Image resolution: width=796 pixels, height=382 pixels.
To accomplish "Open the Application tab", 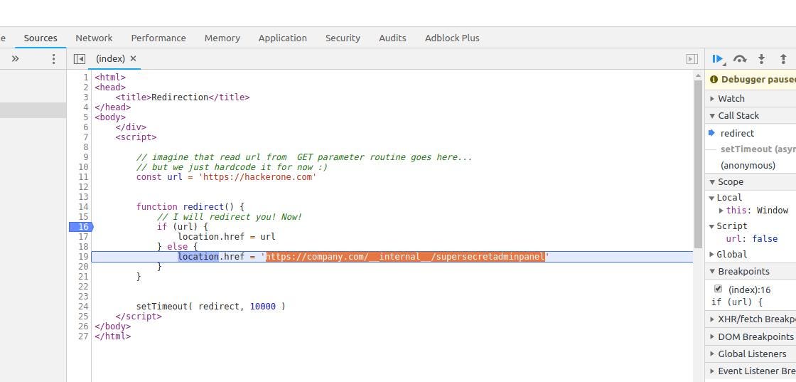I will 282,38.
